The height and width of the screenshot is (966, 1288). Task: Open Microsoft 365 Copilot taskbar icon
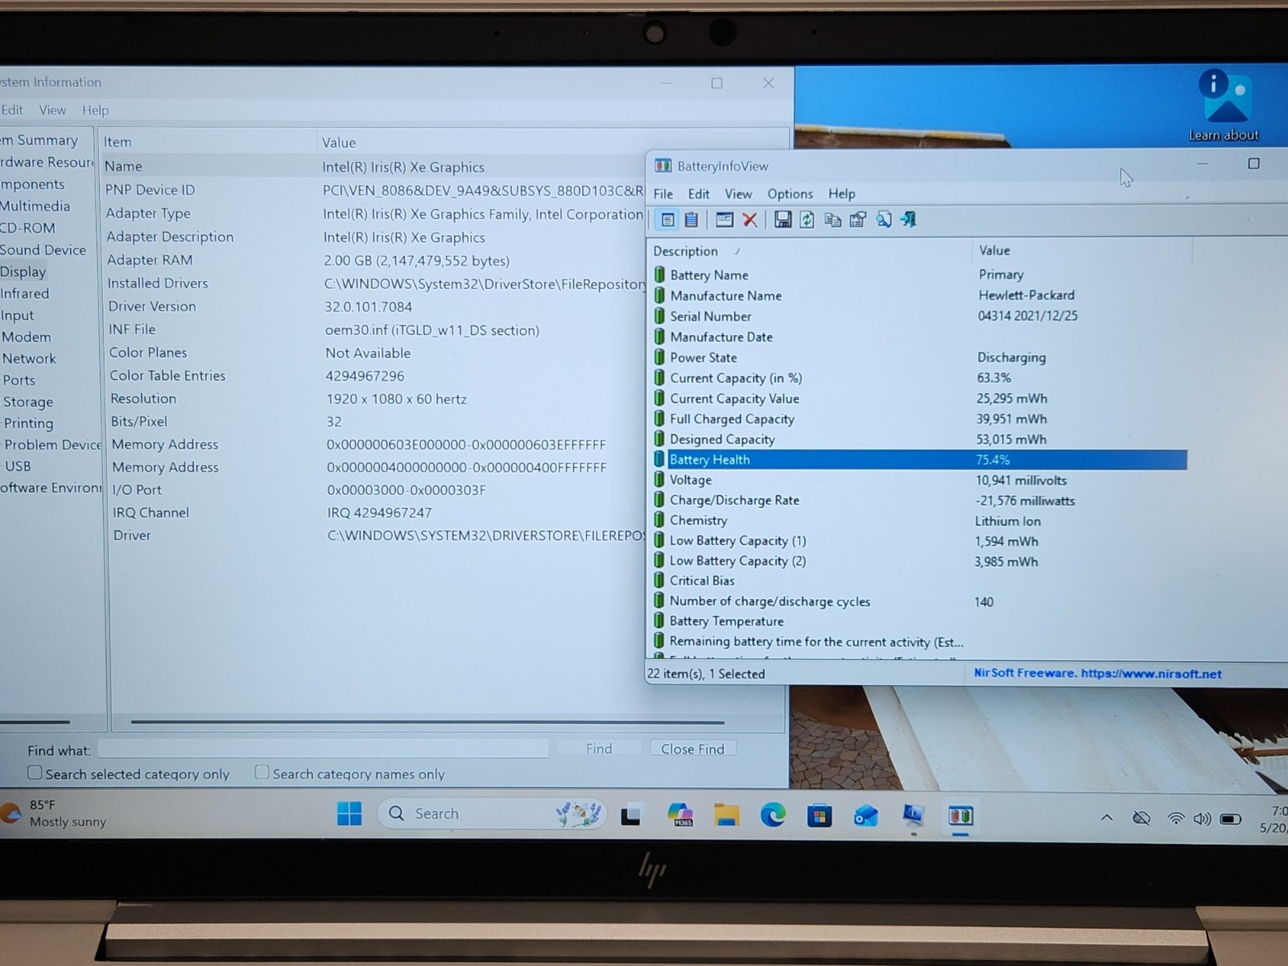click(680, 815)
